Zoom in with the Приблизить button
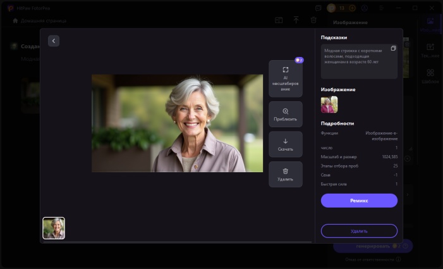Image resolution: width=443 pixels, height=269 pixels. tap(285, 115)
